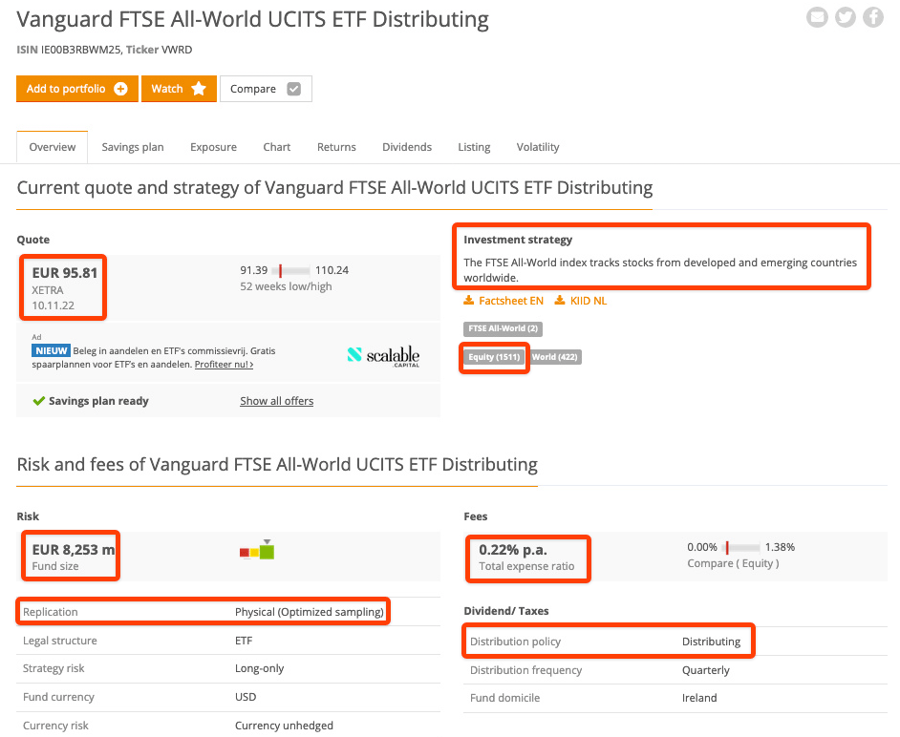Viewport: 900px width, 737px height.
Task: Click the Show all offers link
Action: [x=277, y=401]
